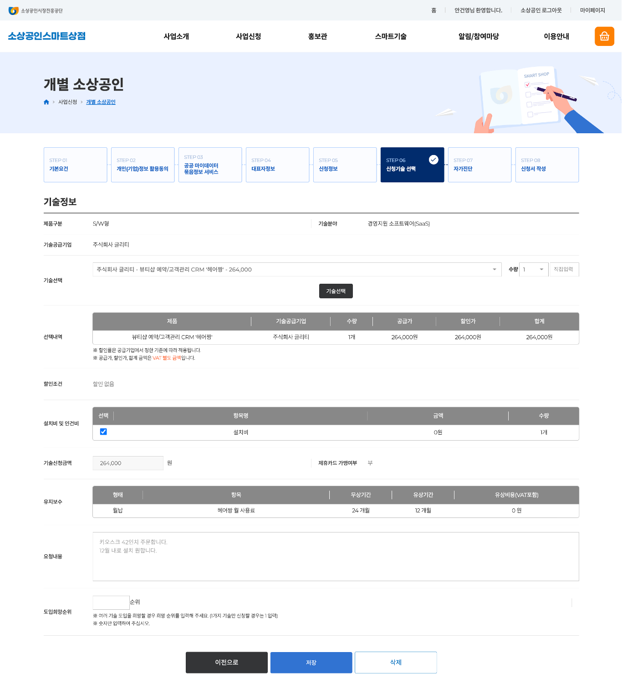Viewport: 622px width, 683px height.
Task: Click the 소상공인시장진흥공단 logo
Action: coord(36,10)
